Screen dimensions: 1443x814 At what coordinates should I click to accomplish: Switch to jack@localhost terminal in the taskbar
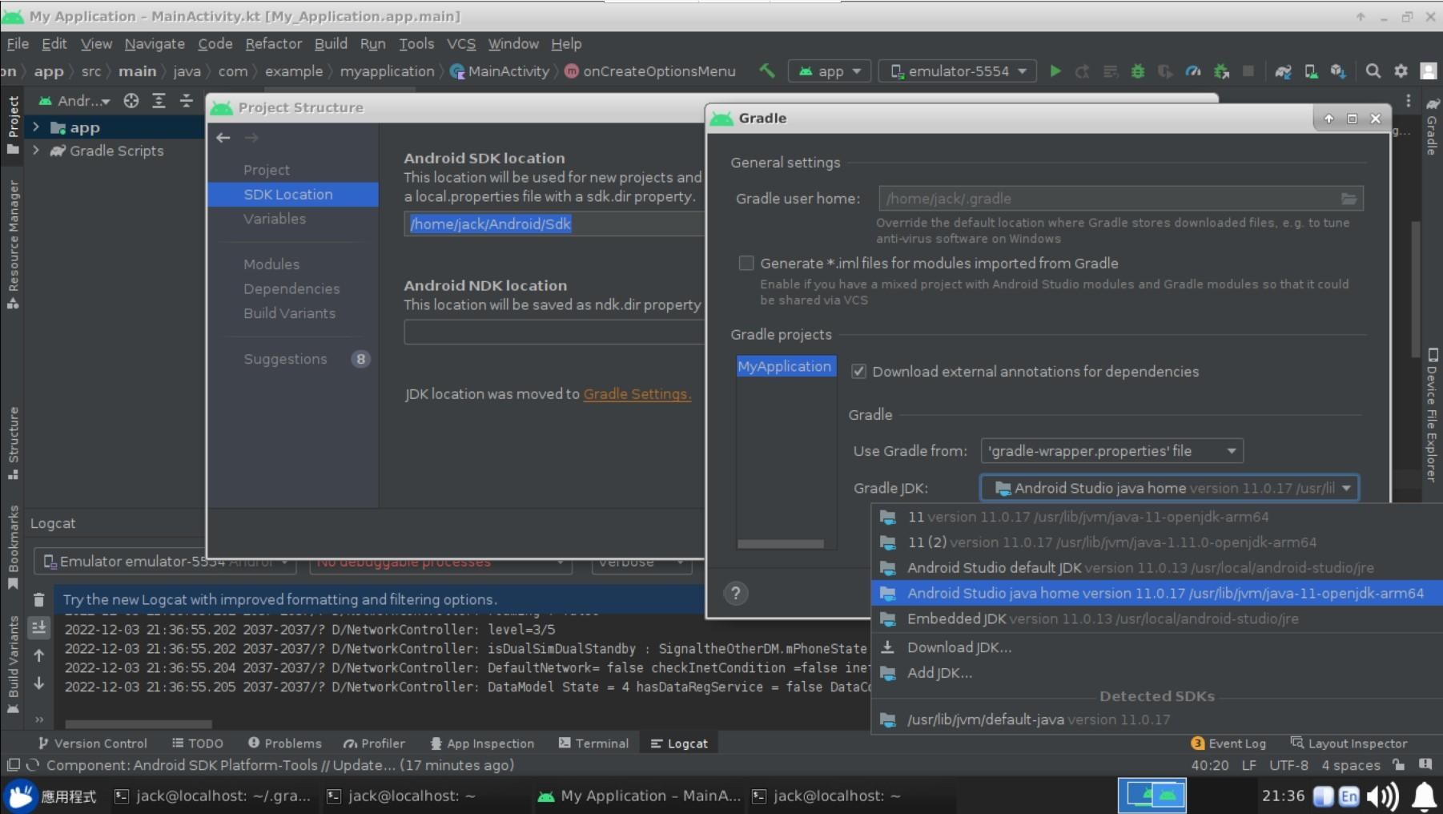point(400,796)
